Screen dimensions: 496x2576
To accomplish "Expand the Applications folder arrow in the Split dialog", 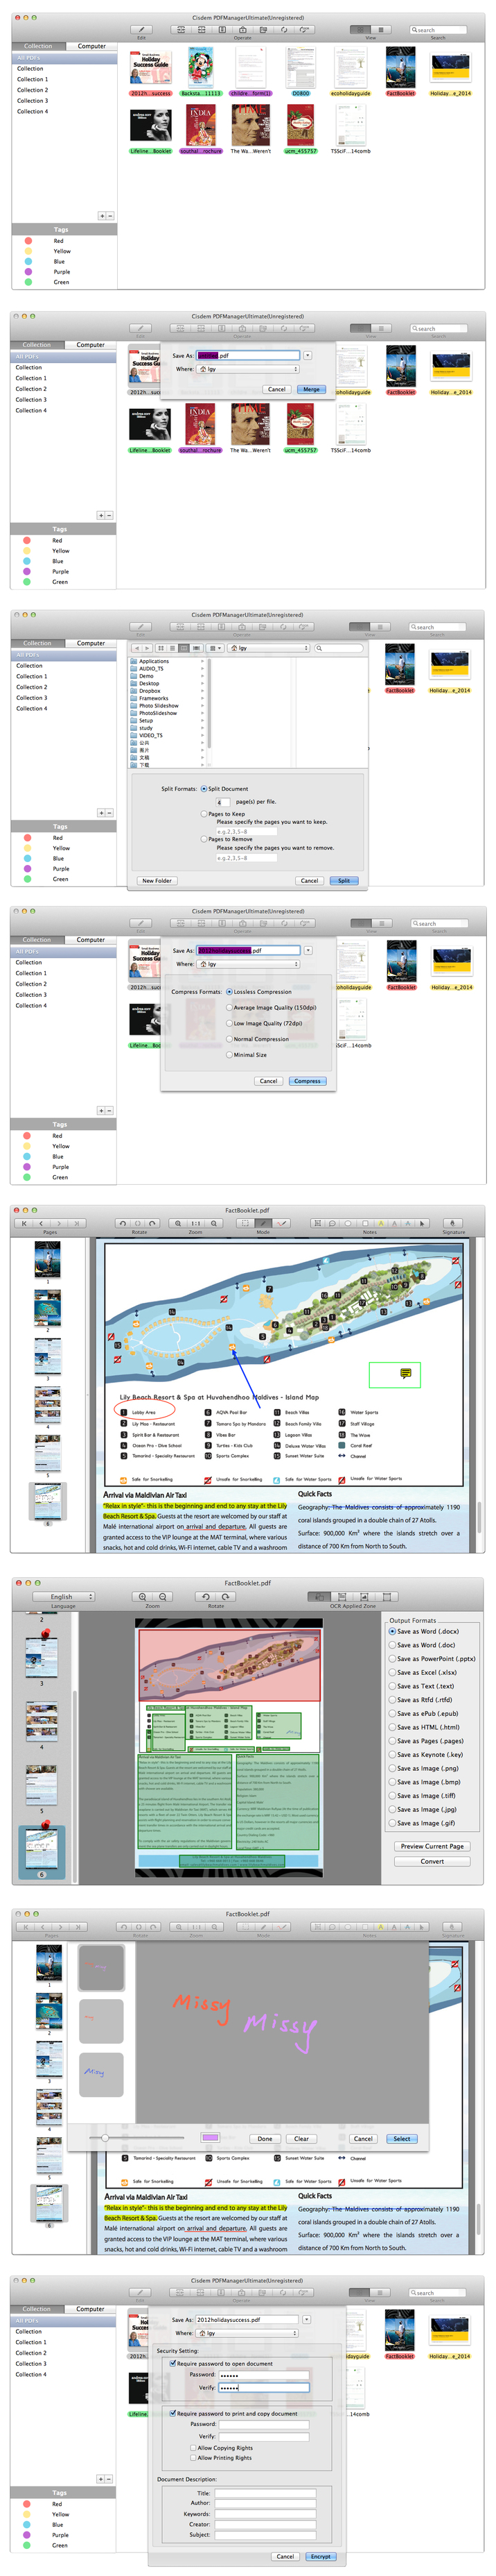I will (202, 661).
